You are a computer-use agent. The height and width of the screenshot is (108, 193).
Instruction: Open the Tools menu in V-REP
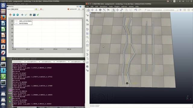point(111,7)
